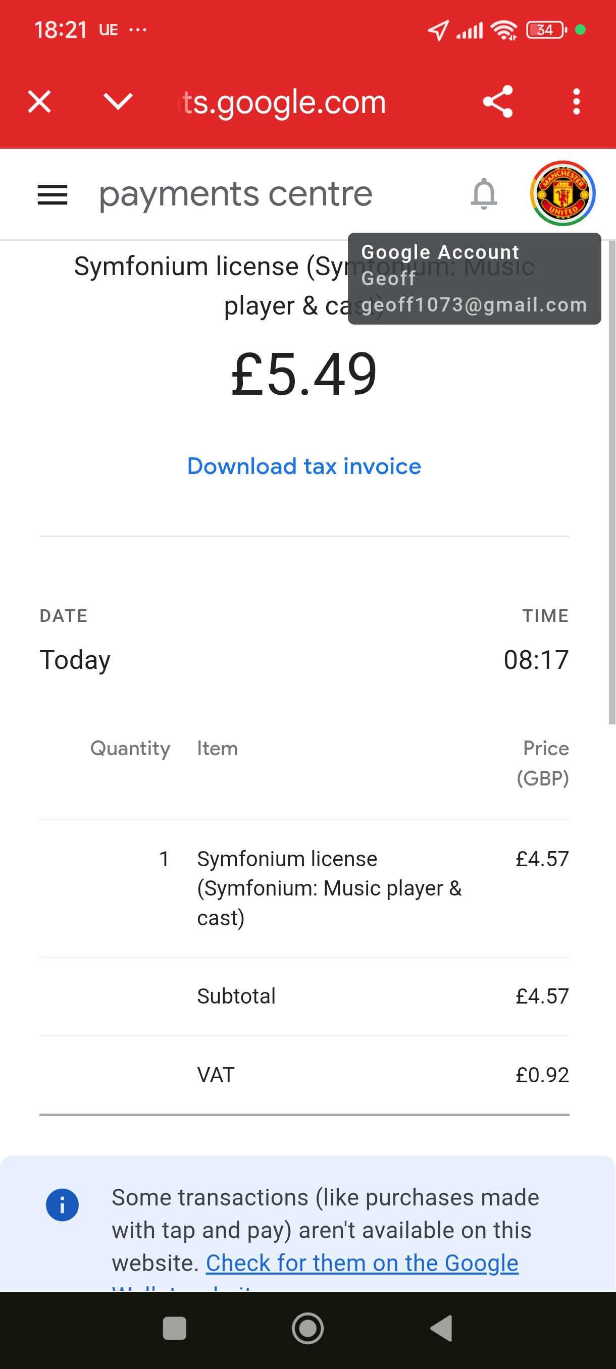The width and height of the screenshot is (616, 1369).
Task: Tap the Wi-Fi icon in status bar
Action: (x=503, y=30)
